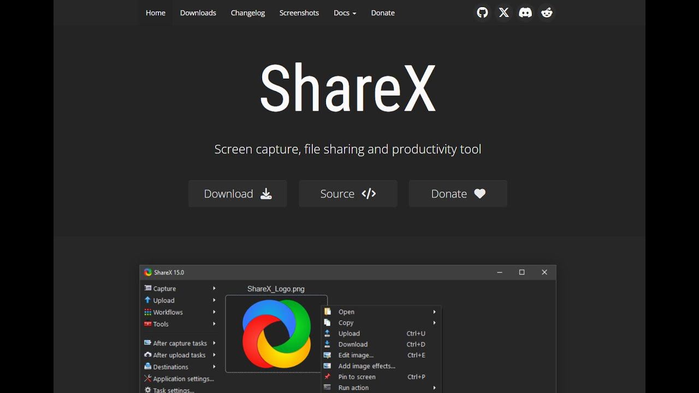
Task: Minimize the ShareX 15.0 window
Action: click(500, 272)
